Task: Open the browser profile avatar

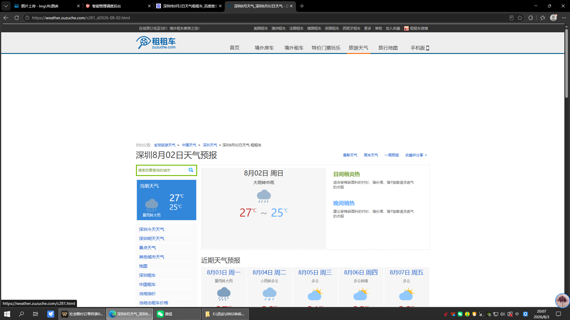Action: coord(553,18)
